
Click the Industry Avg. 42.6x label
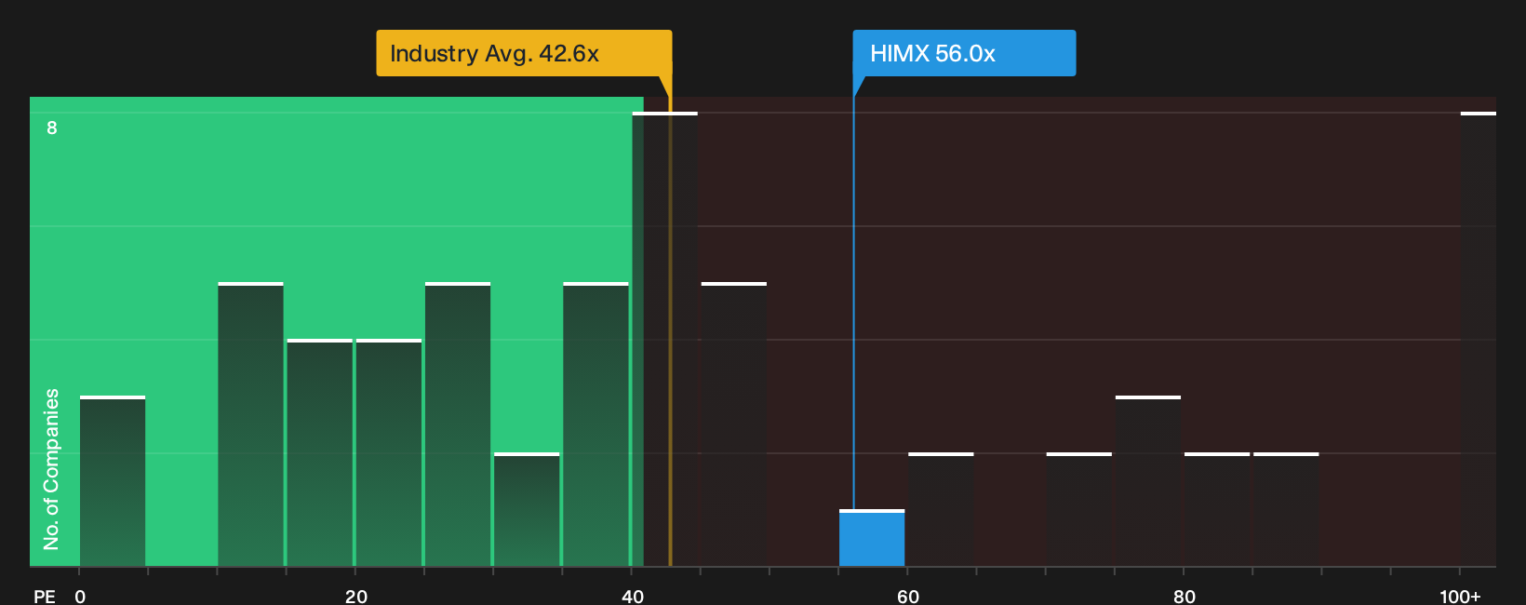click(524, 53)
